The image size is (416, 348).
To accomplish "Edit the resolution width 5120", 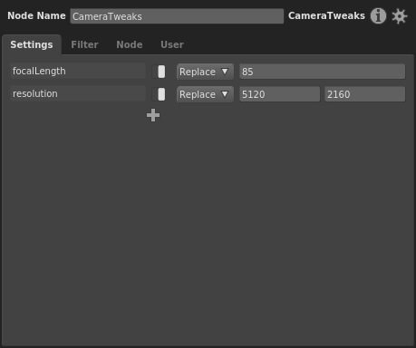I will 280,94.
